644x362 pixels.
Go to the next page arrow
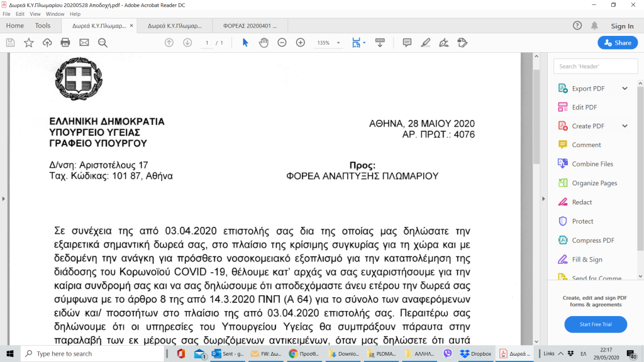coord(187,43)
